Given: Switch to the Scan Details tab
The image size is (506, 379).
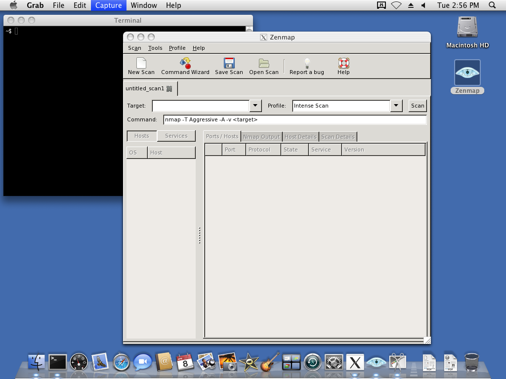Looking at the screenshot, I should (x=338, y=137).
